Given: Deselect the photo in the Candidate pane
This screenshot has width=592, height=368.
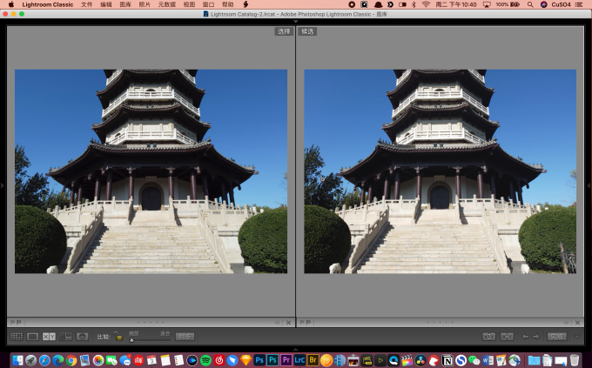Looking at the screenshot, I should (x=577, y=323).
